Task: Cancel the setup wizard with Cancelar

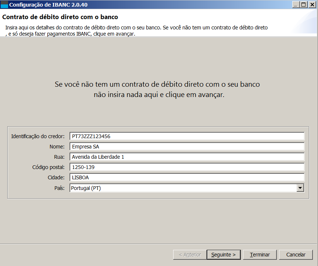Action: (x=296, y=255)
